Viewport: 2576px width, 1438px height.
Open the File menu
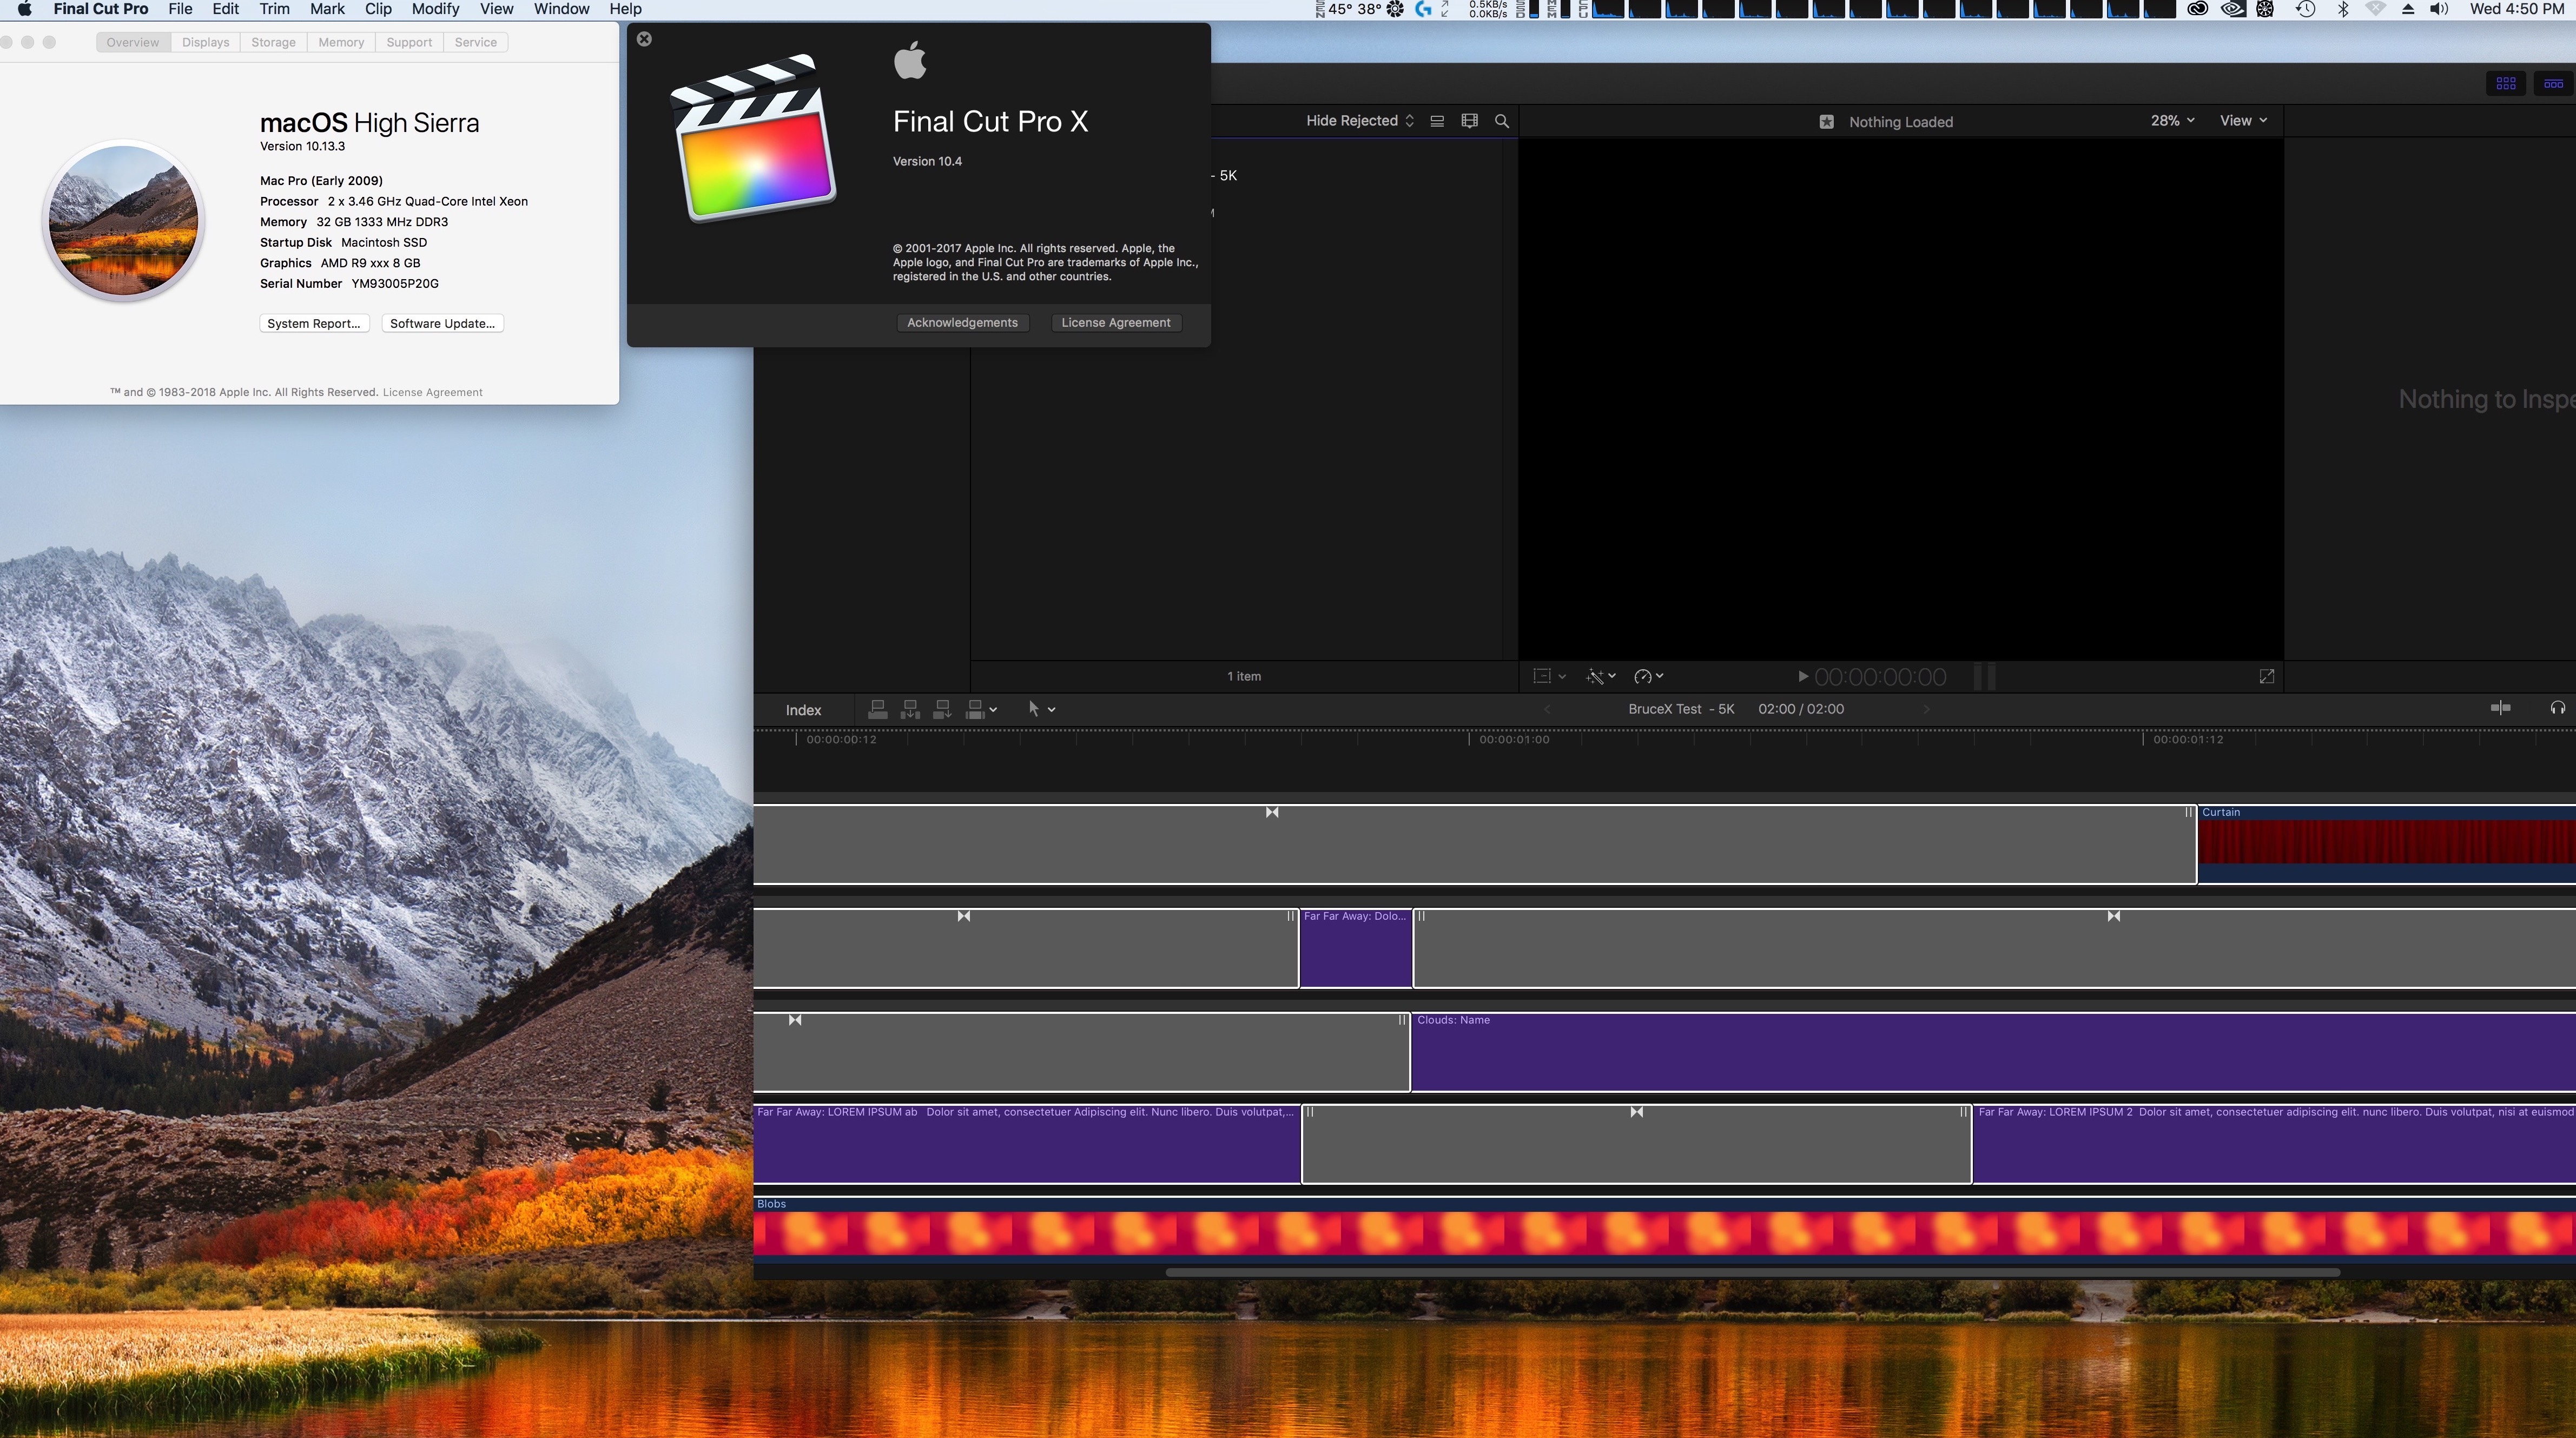180,9
